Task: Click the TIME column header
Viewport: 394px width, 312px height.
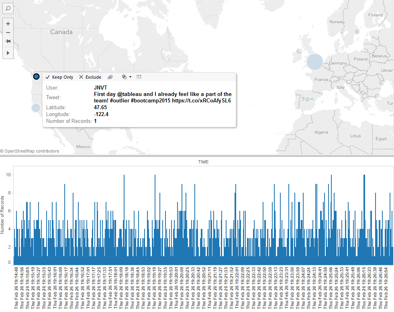Action: (x=203, y=162)
